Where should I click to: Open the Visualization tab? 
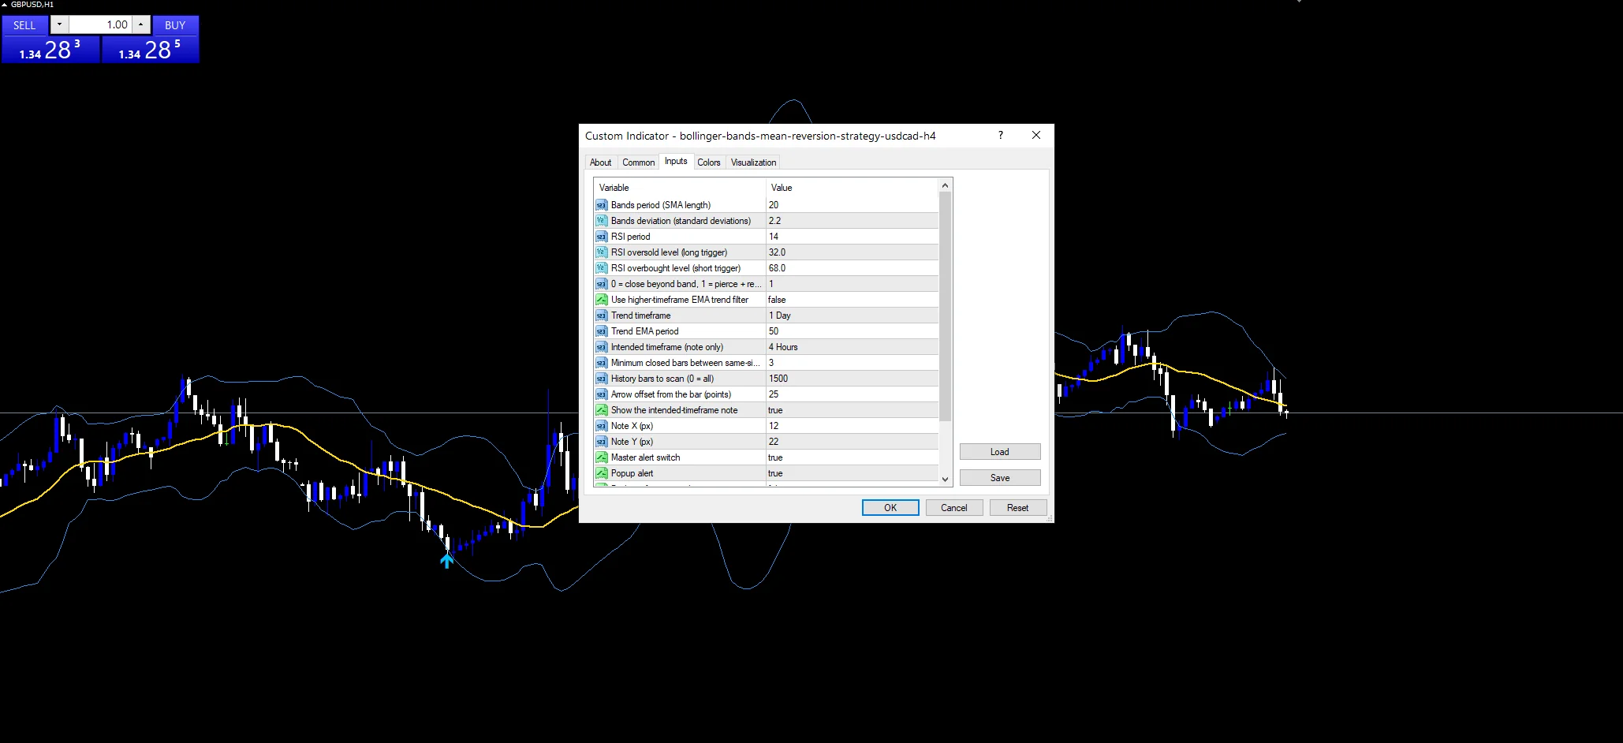[753, 162]
